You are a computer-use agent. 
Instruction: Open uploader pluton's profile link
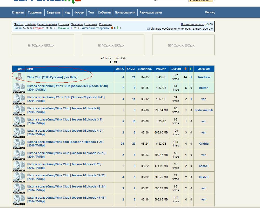tap(204, 88)
